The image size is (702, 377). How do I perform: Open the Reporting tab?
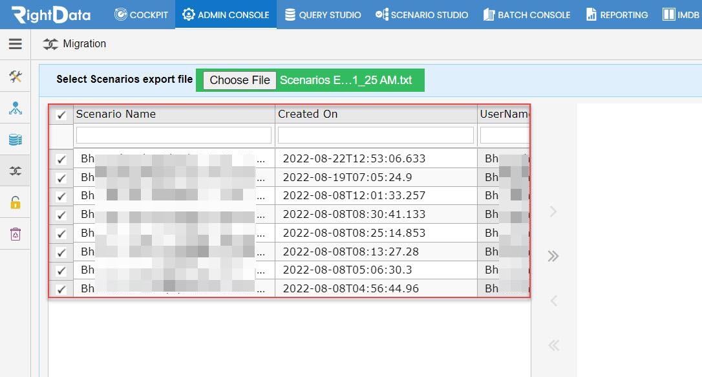click(x=617, y=15)
